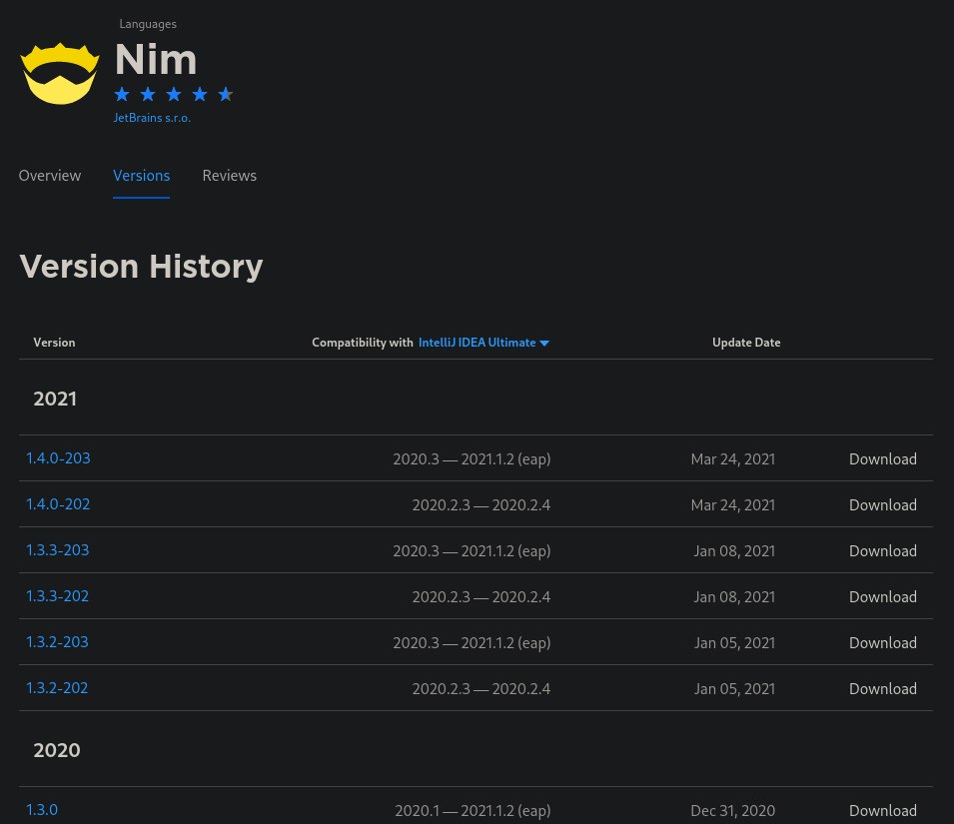Download version 1.3.3-203

coord(883,551)
